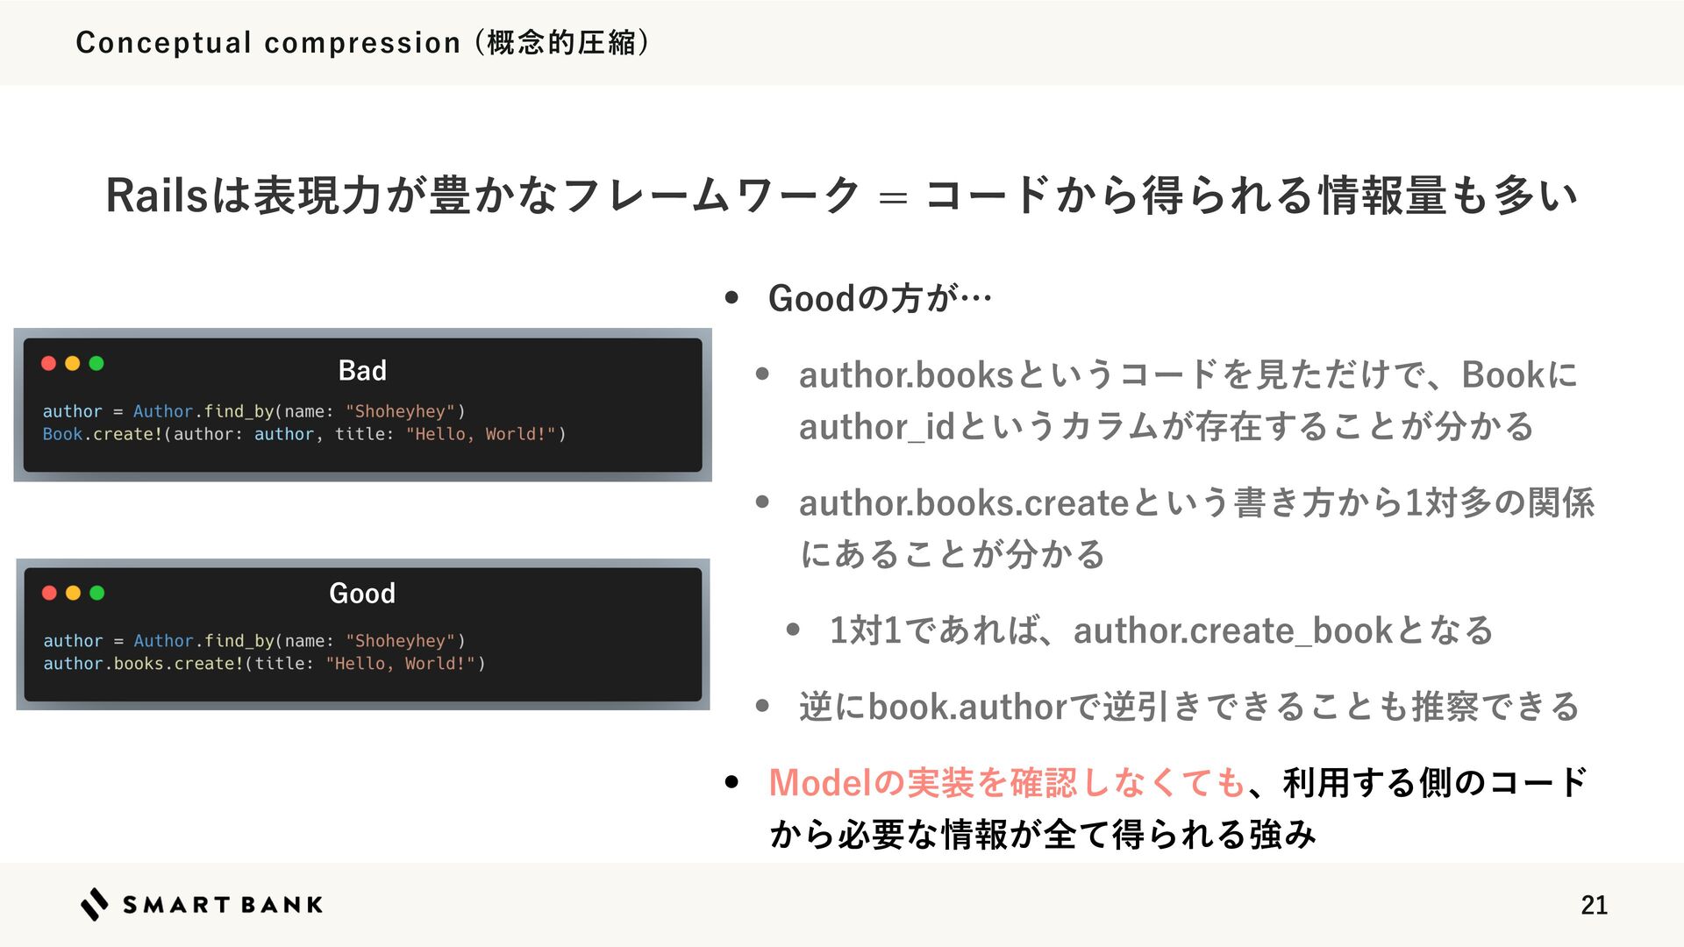This screenshot has height=947, width=1684.
Task: Click the yellow dot in Good code window
Action: (x=73, y=593)
